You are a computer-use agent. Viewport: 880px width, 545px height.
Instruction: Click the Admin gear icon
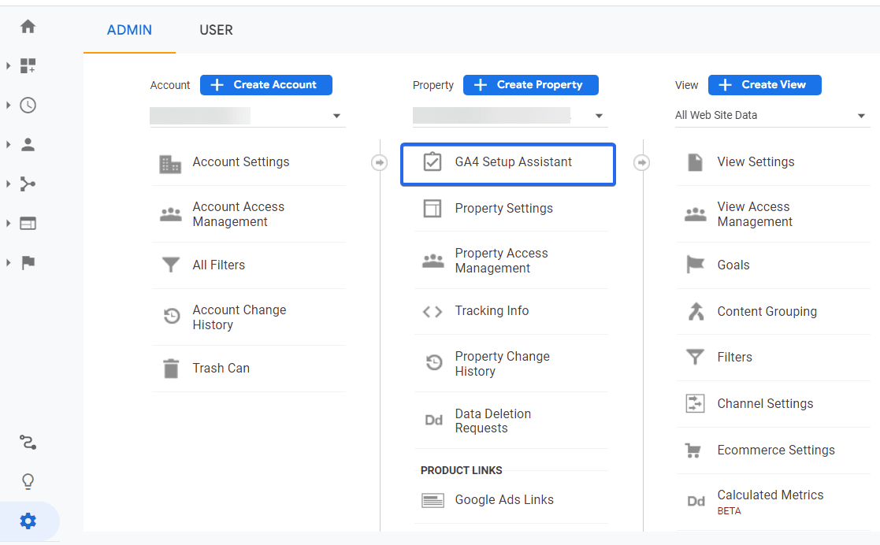(28, 521)
